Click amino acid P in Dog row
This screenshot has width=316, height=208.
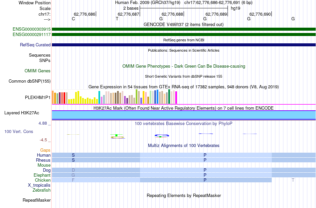tap(205, 170)
